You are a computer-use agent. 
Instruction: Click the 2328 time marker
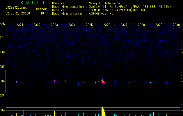click(141, 25)
